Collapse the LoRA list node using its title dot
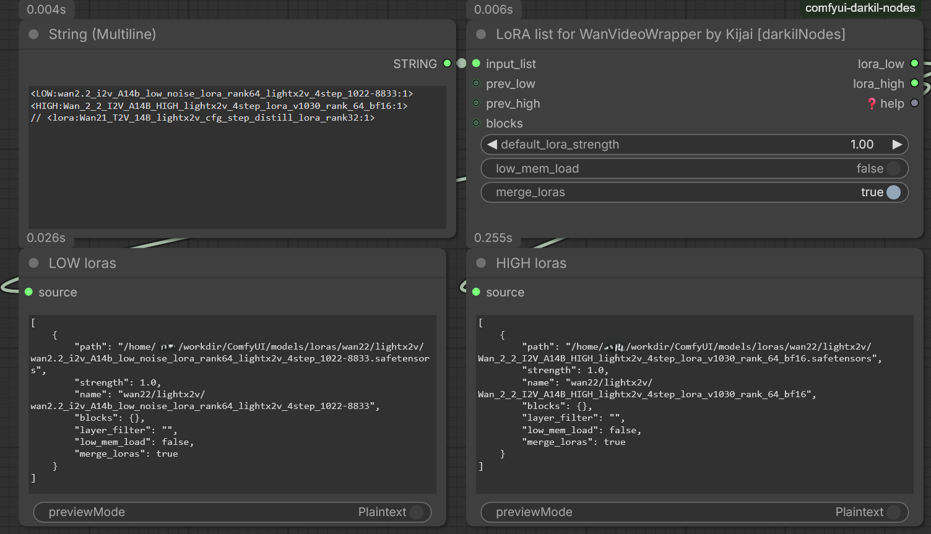931x534 pixels. coord(481,35)
